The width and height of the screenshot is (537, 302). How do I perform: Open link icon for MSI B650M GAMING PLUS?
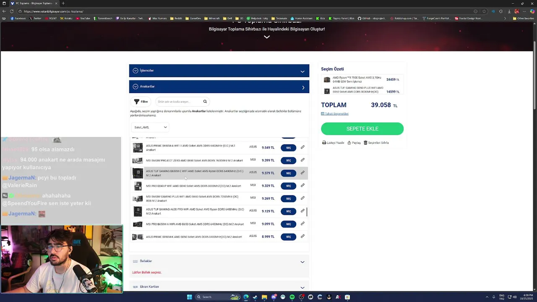pyautogui.click(x=302, y=198)
